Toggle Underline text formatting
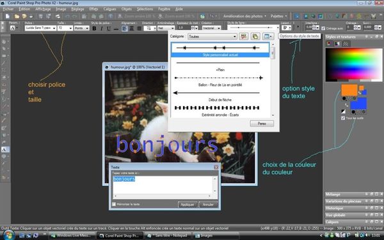This screenshot has width=384, height=240. [109, 28]
